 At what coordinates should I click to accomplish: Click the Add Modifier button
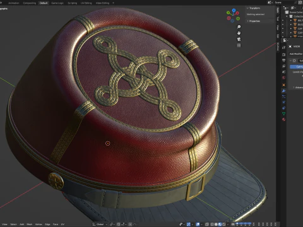[x=296, y=54]
